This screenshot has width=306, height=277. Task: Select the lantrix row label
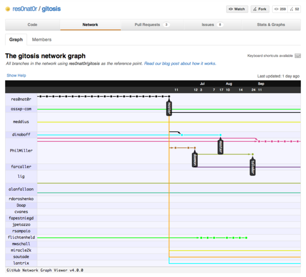[21, 263]
